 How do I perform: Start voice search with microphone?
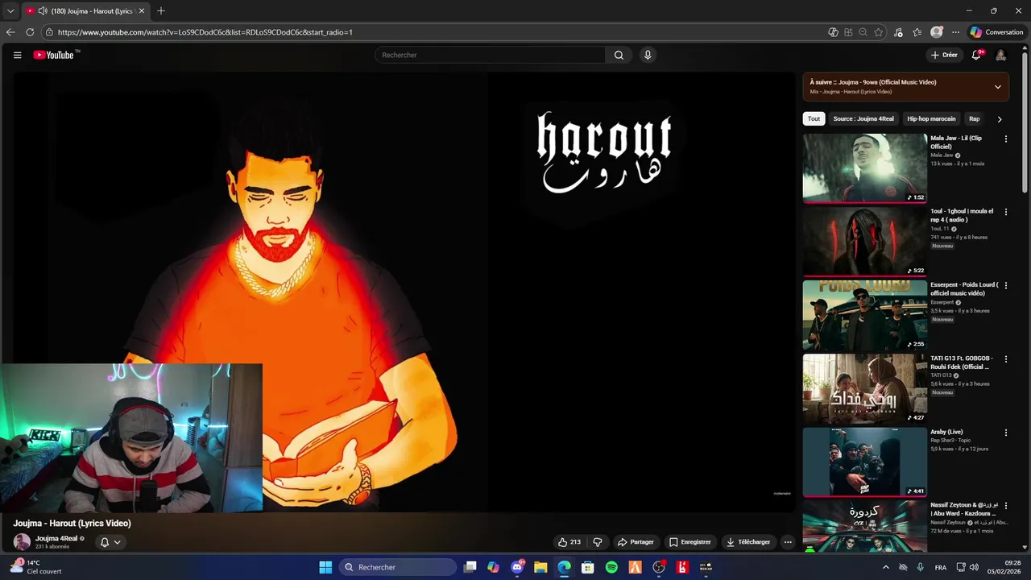click(647, 55)
